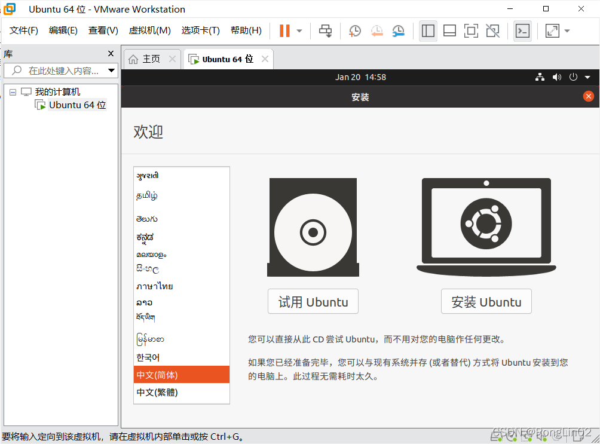Open the console view terminal icon
This screenshot has width=600, height=444.
click(x=522, y=30)
